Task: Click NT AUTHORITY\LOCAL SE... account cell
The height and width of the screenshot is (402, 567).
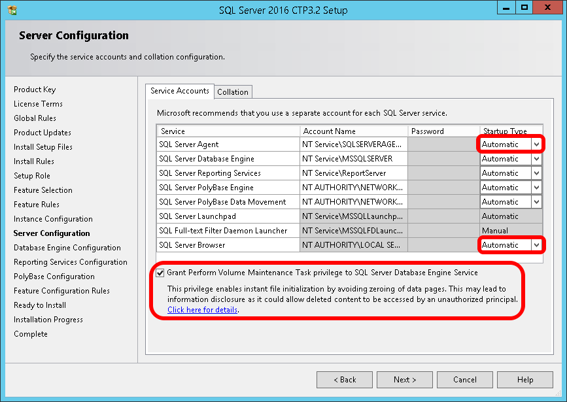Action: click(354, 245)
